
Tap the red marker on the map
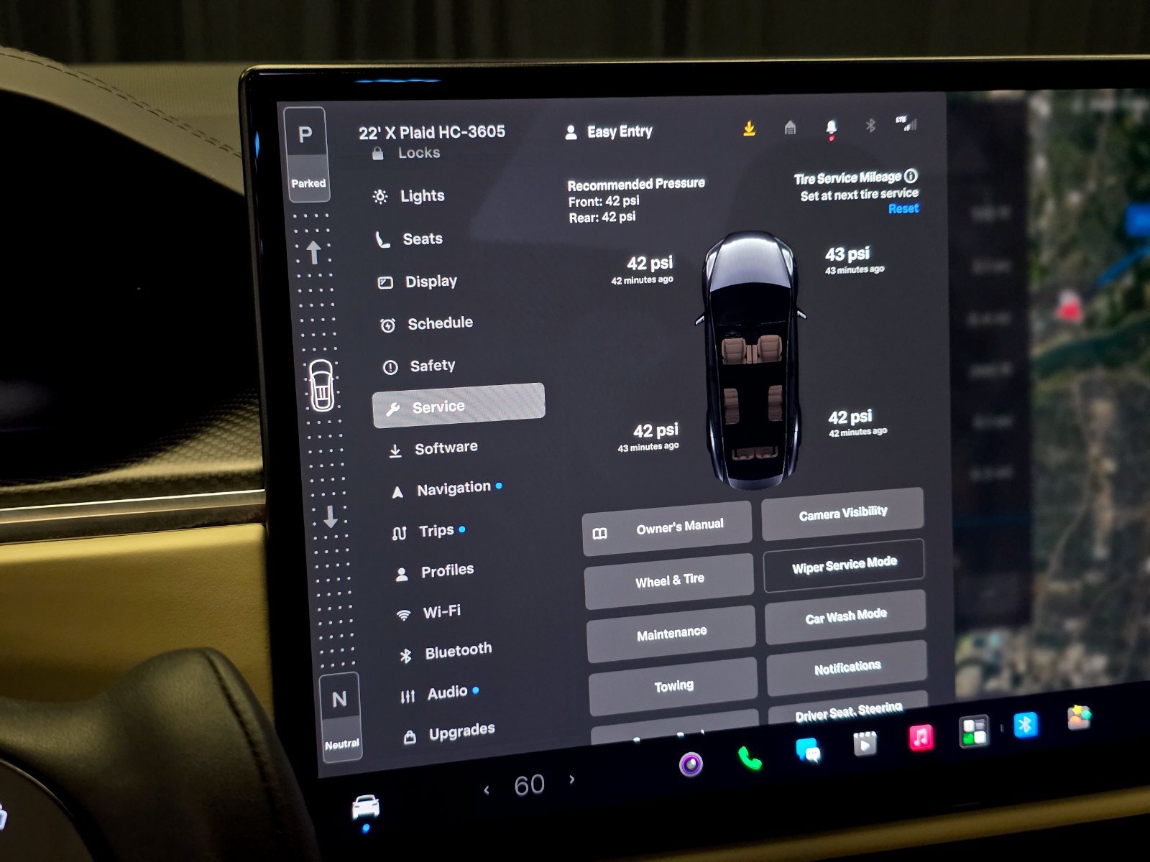click(x=1069, y=307)
